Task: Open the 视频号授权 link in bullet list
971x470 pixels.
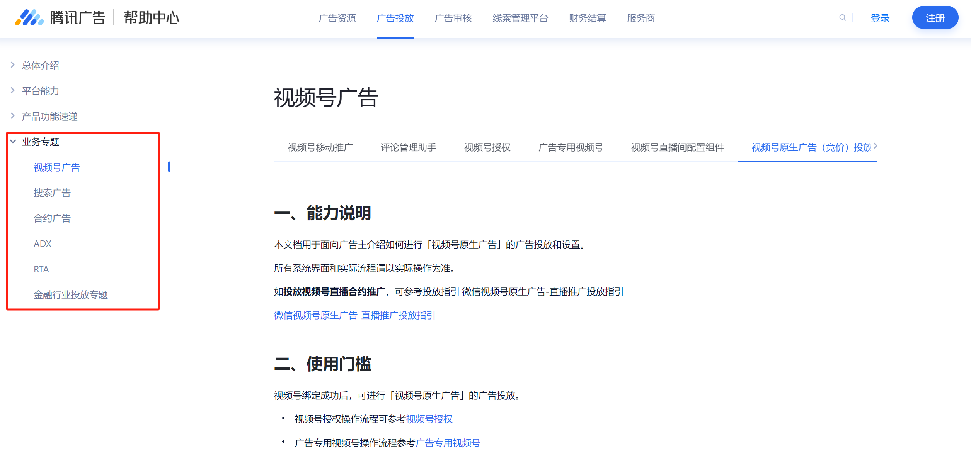Action: tap(429, 419)
